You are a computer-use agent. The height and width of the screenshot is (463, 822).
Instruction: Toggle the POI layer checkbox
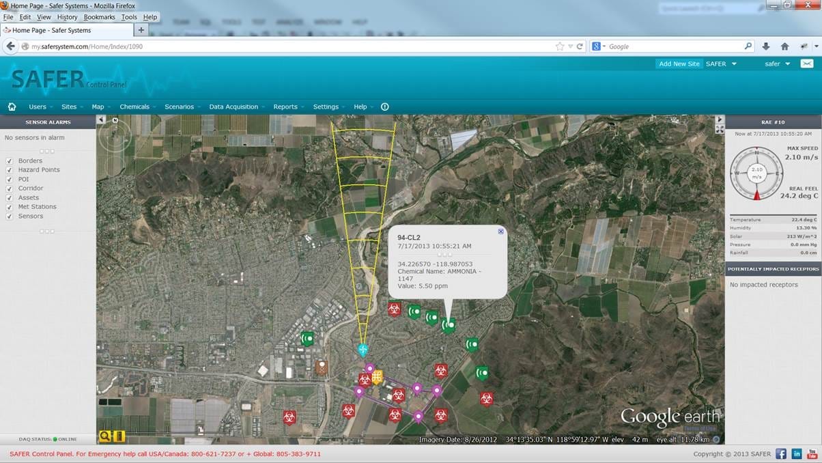pos(10,180)
